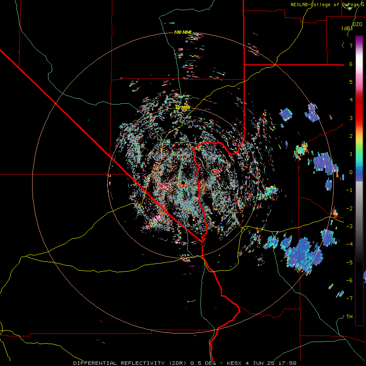Screen dimensions: 366x366
Task: Click the "0.5 DEG" elevation angle text
Action: (204, 363)
